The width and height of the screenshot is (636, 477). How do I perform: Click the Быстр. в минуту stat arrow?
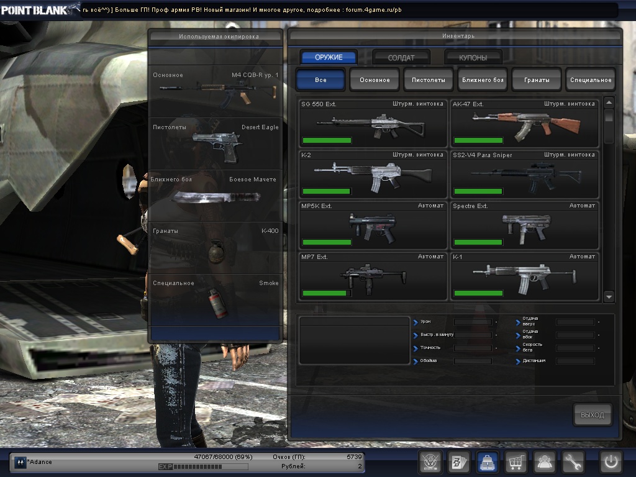click(416, 335)
